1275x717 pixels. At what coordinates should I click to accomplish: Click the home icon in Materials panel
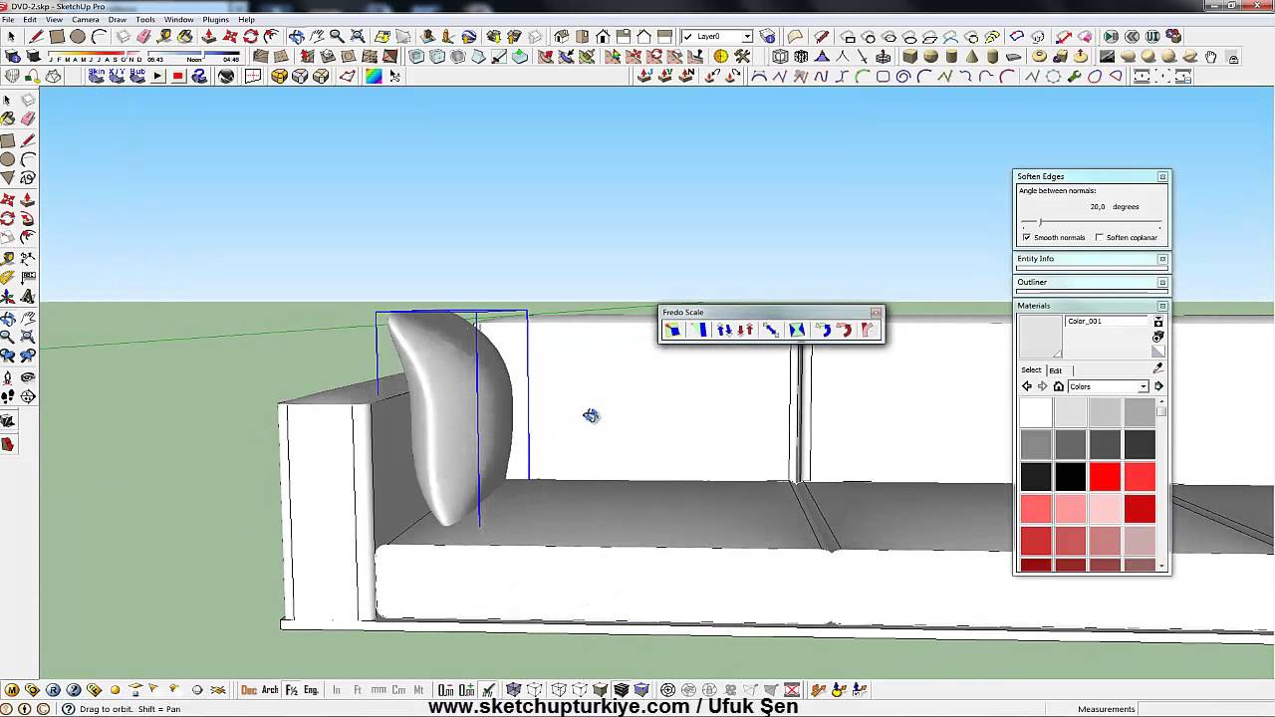(1059, 386)
